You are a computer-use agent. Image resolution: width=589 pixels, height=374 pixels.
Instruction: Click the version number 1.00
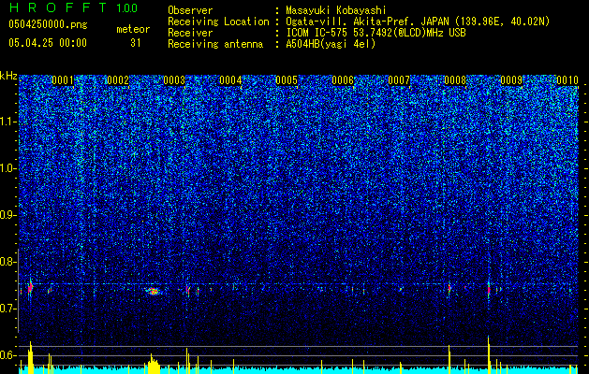coord(127,7)
